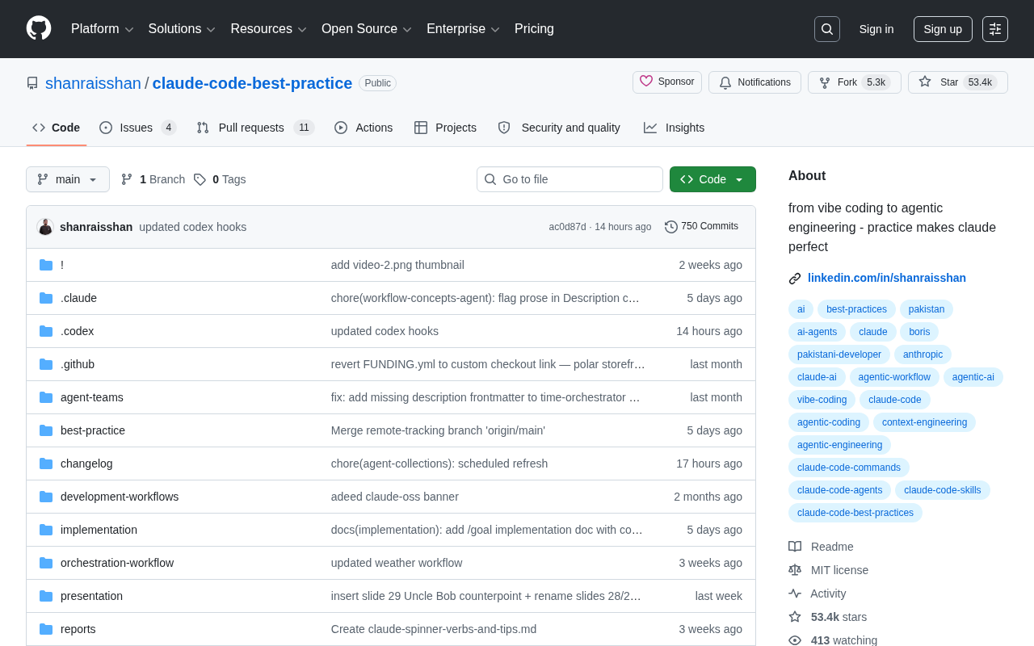The image size is (1034, 646).
Task: Select the Code repository tab
Action: point(57,128)
